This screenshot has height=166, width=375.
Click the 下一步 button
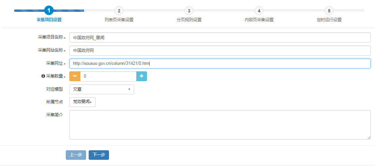pos(99,155)
